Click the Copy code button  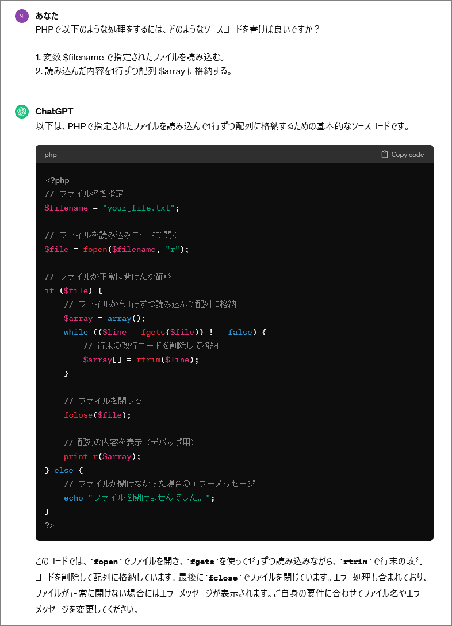click(x=403, y=155)
